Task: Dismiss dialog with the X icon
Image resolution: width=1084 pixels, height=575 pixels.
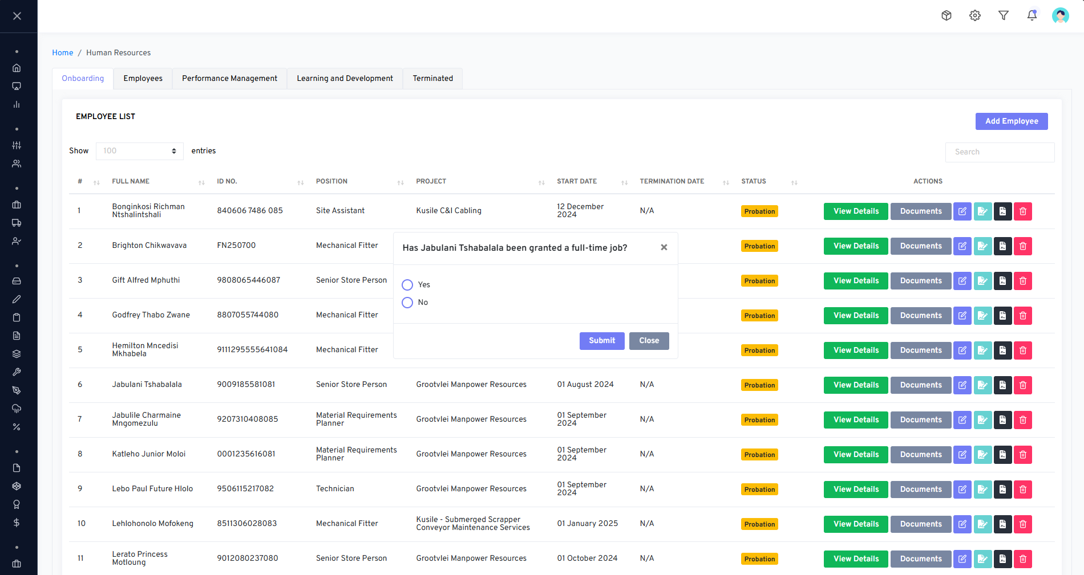Action: [664, 247]
